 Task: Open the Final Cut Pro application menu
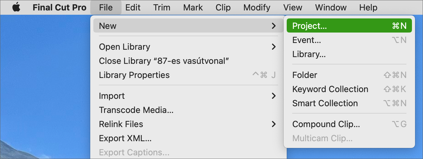[x=60, y=7]
